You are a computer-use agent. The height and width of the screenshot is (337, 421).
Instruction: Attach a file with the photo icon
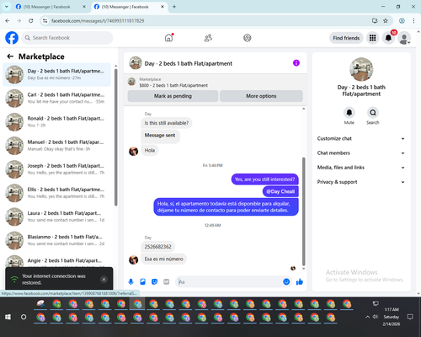[x=142, y=281]
